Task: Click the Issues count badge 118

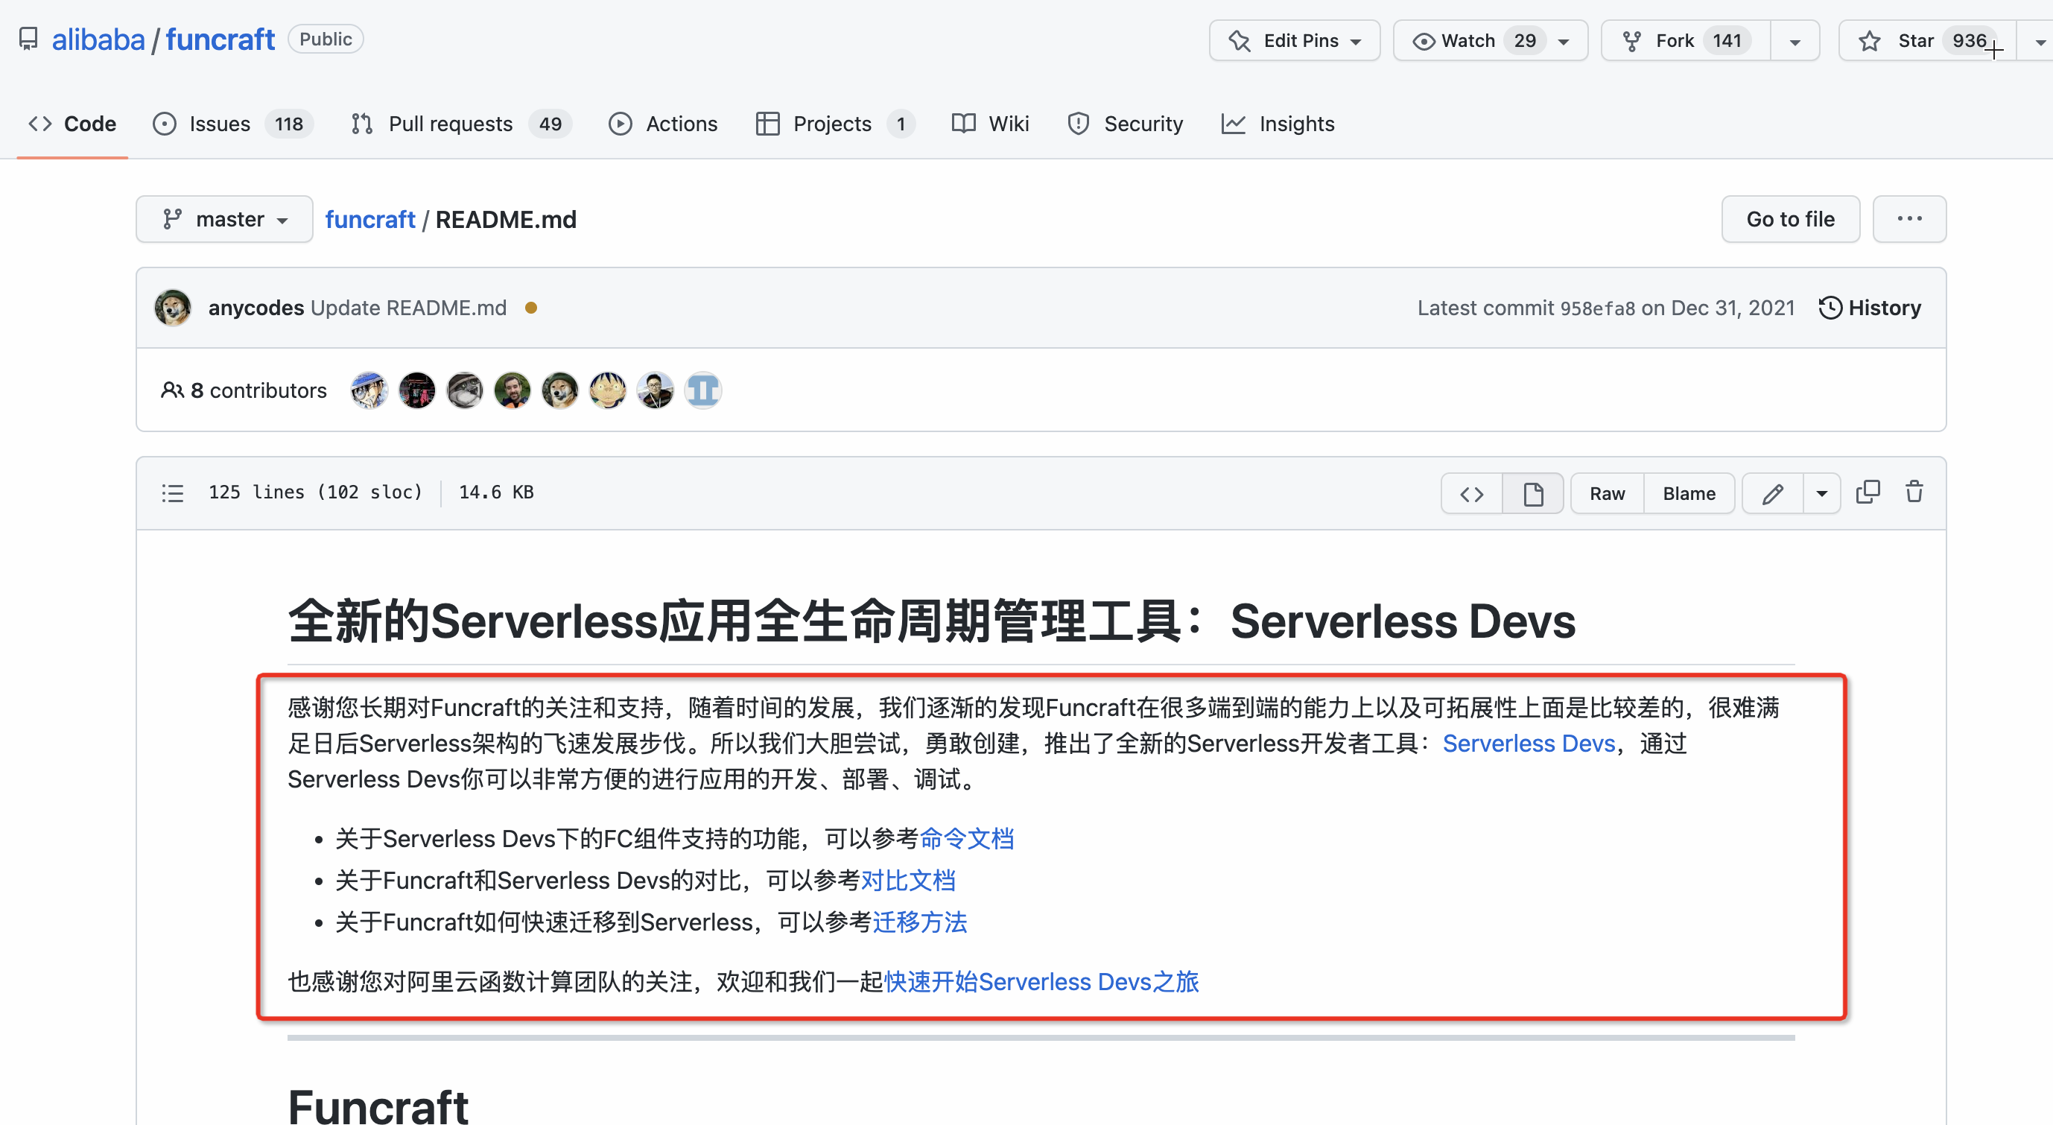Action: (x=288, y=124)
